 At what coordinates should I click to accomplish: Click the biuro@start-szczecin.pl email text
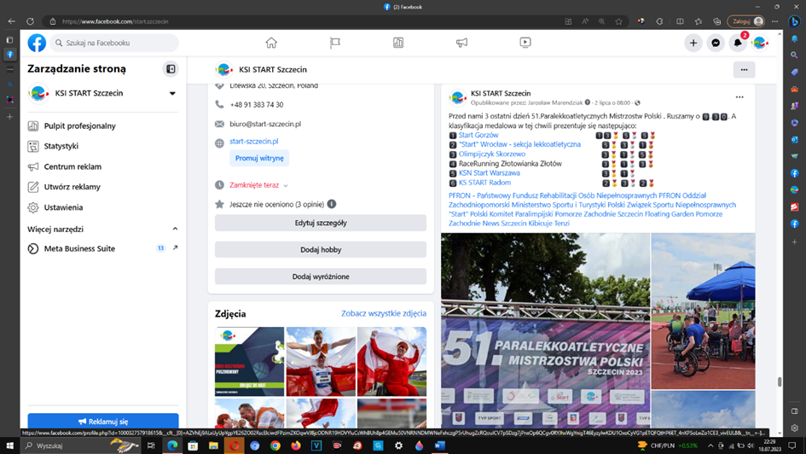click(x=265, y=124)
